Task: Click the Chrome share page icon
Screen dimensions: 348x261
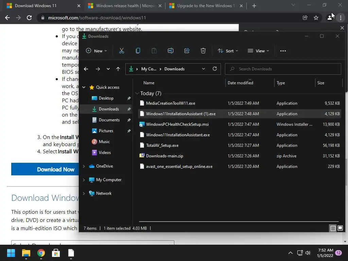Action: pyautogui.click(x=305, y=18)
